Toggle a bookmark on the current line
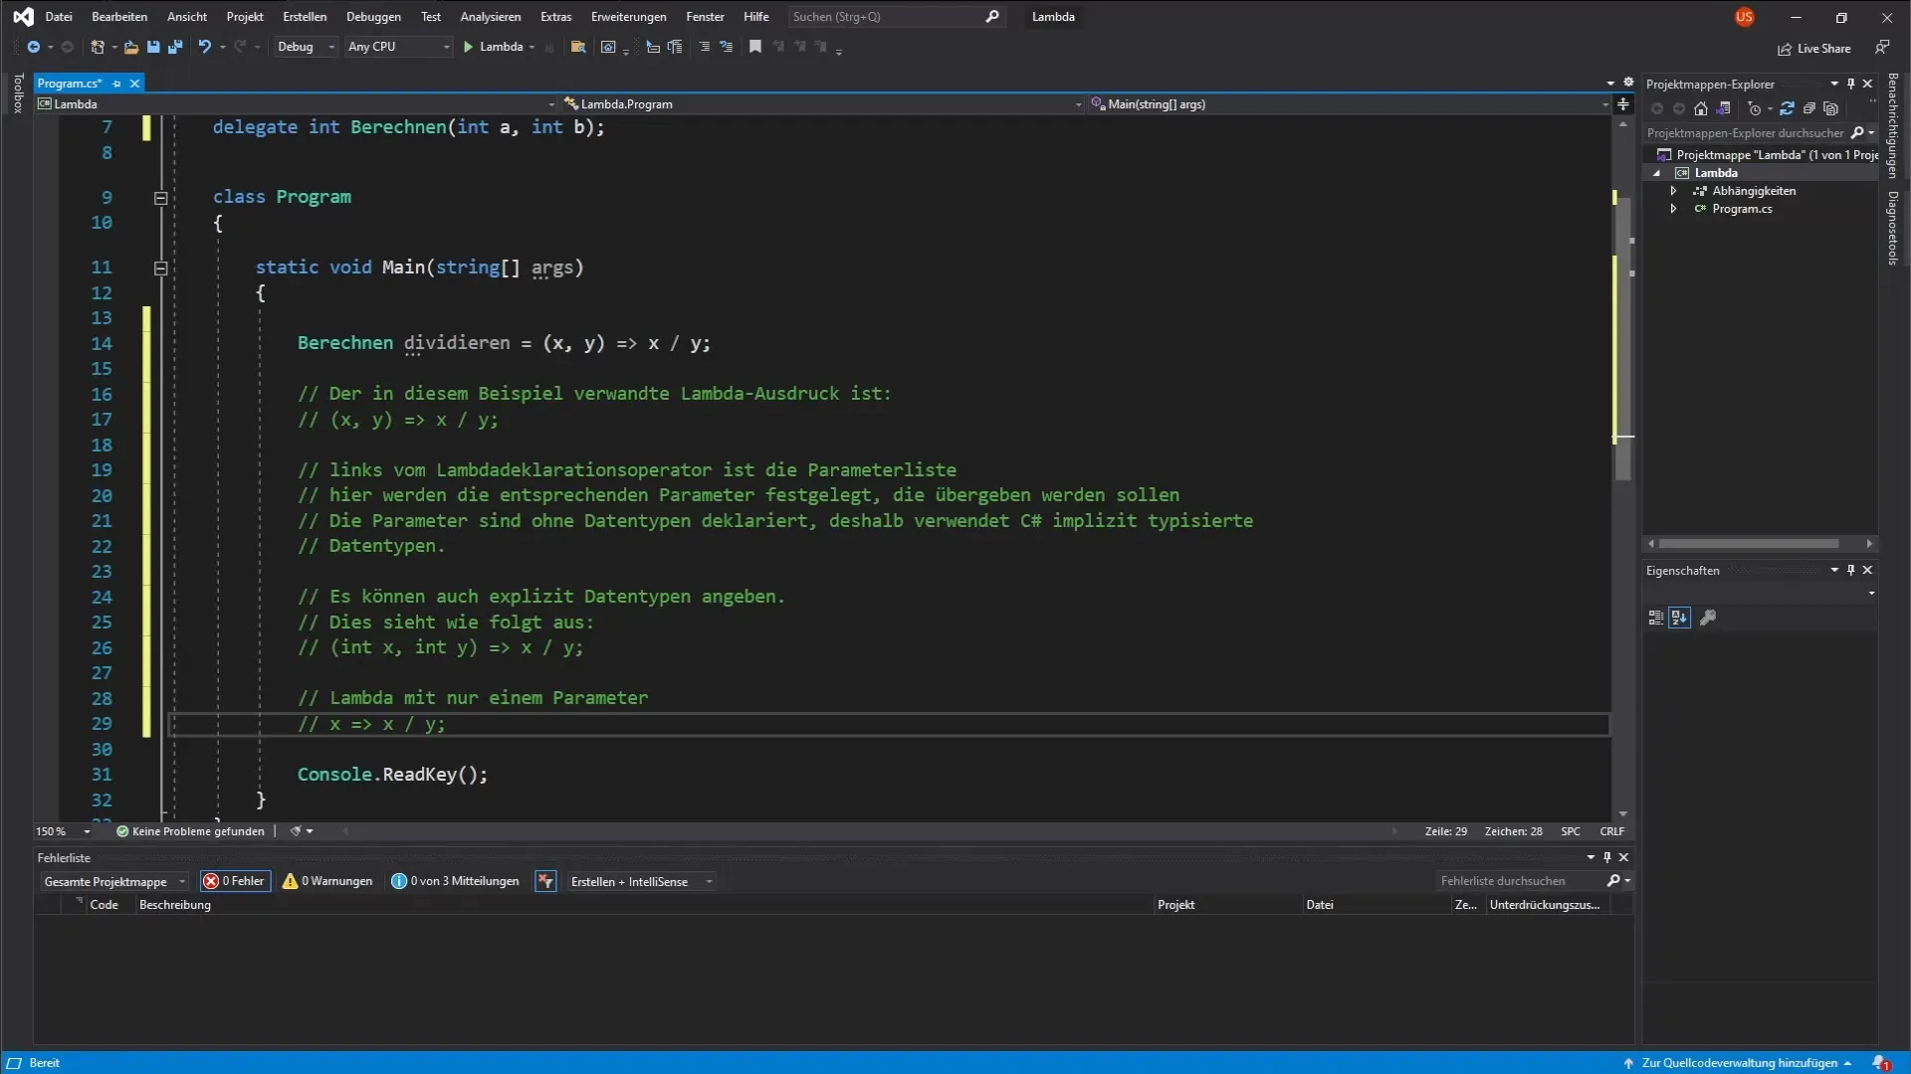 (755, 47)
